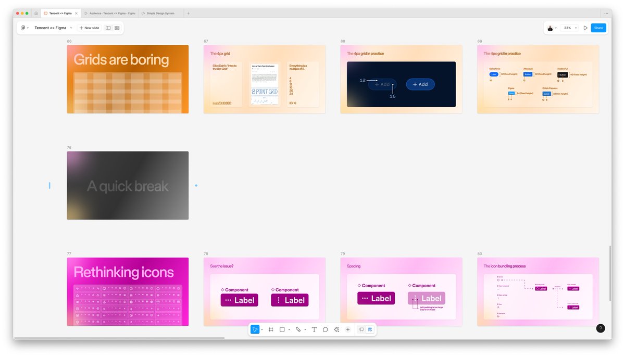Switch to single slide view
The image size is (625, 357).
(108, 28)
